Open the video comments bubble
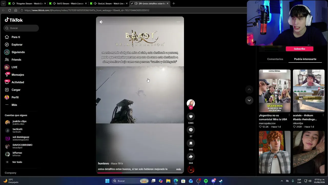Screen dimensions: 328x185 (191, 130)
